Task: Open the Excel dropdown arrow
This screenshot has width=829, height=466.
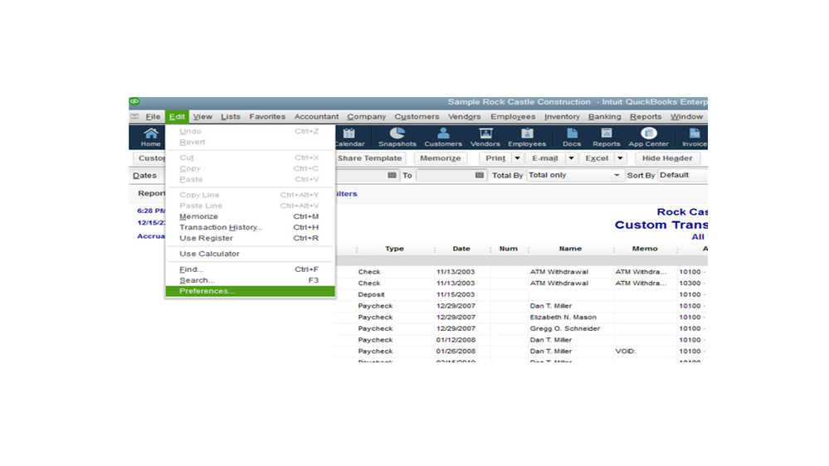Action: tap(620, 158)
